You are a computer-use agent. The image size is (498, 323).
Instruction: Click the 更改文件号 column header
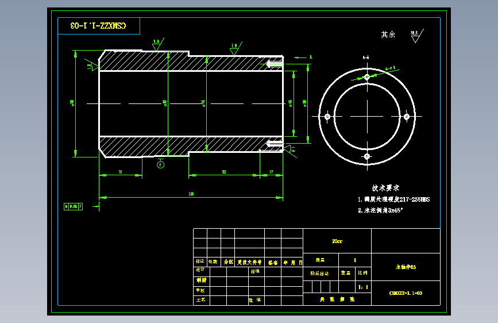(250, 262)
